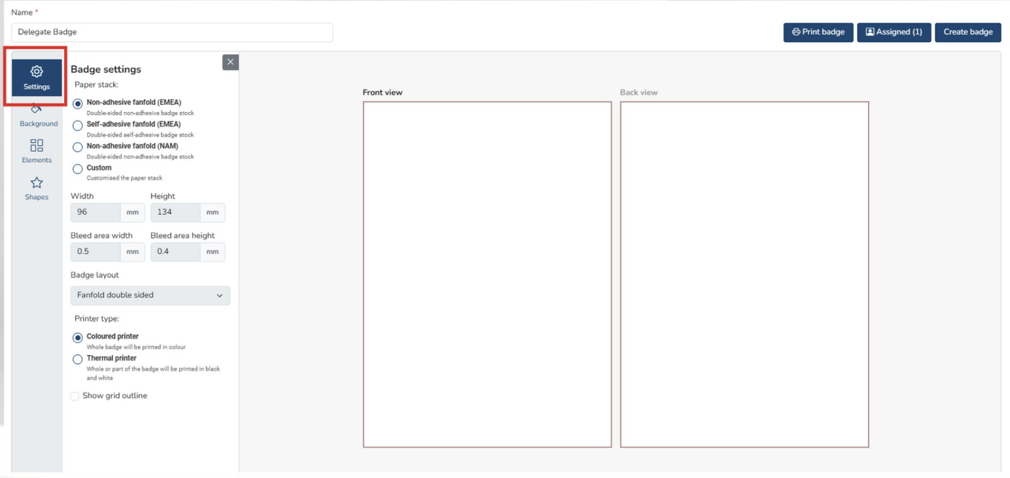Select Non-adhesive fanfold (EMEA) paper stock
The height and width of the screenshot is (478, 1010).
pyautogui.click(x=78, y=103)
